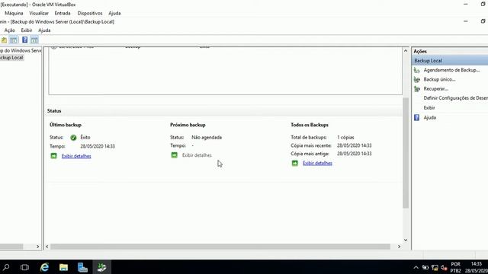The width and height of the screenshot is (488, 274).
Task: Open the Máquina menu in VirtualBox
Action: (14, 14)
